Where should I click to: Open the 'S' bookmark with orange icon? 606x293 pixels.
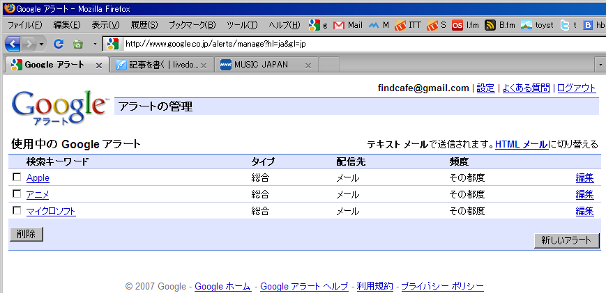(x=436, y=25)
